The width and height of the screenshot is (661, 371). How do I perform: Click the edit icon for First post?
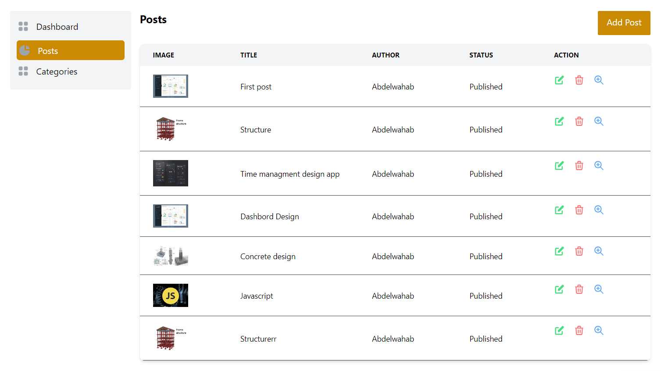click(x=559, y=80)
